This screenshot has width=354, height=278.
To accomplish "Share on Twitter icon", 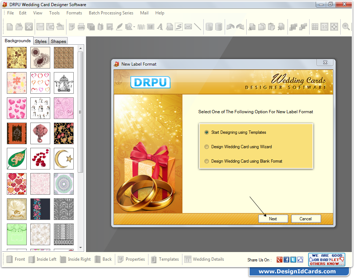I will [x=293, y=260].
